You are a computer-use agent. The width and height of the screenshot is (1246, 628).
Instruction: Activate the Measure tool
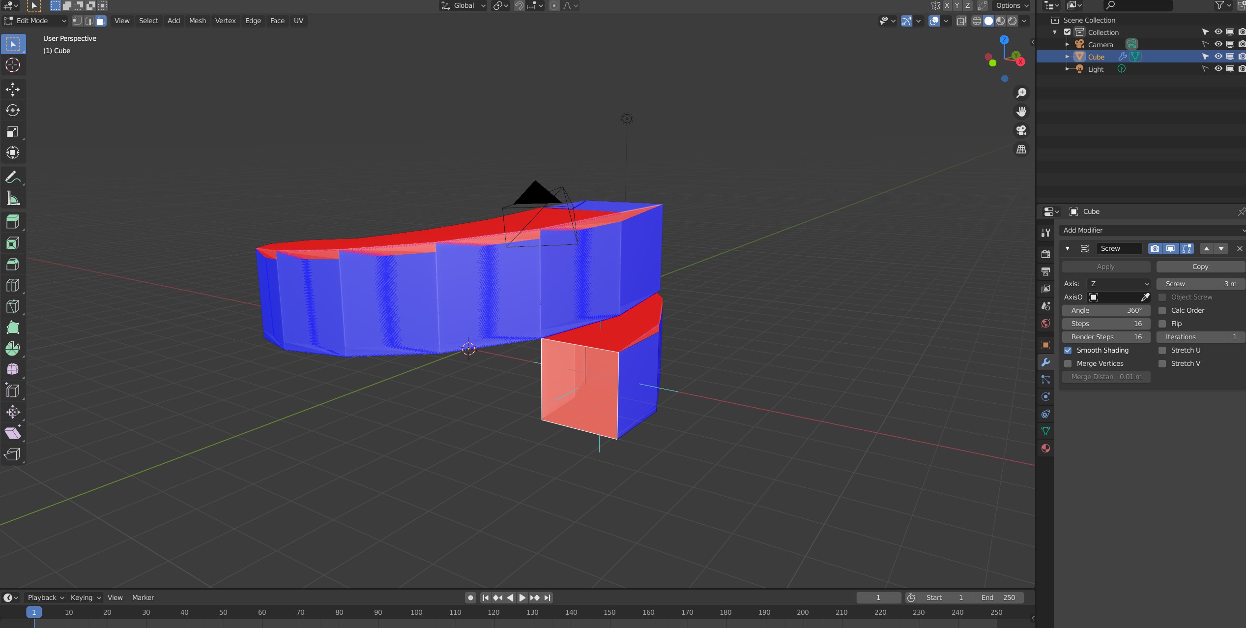13,199
